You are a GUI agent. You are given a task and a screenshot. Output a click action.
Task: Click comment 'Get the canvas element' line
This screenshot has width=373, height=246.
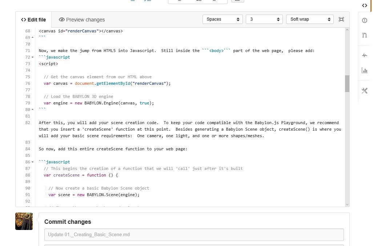coord(97,77)
